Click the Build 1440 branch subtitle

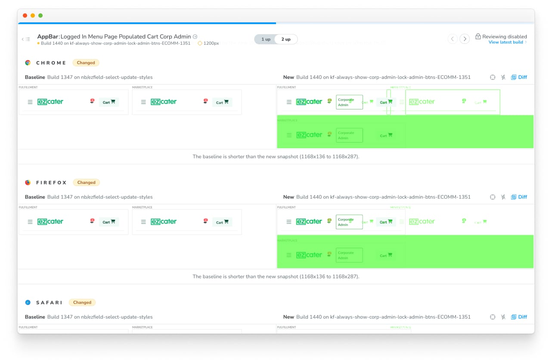115,44
